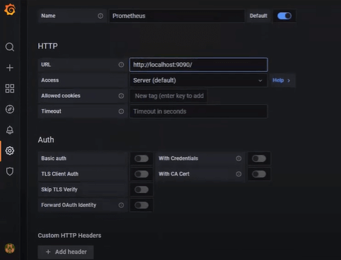Focus the Timeout in seconds input
This screenshot has height=260, width=341.
pos(199,111)
